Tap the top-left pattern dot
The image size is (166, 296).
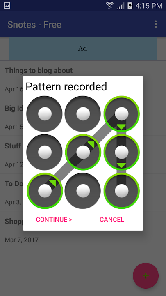45,114
